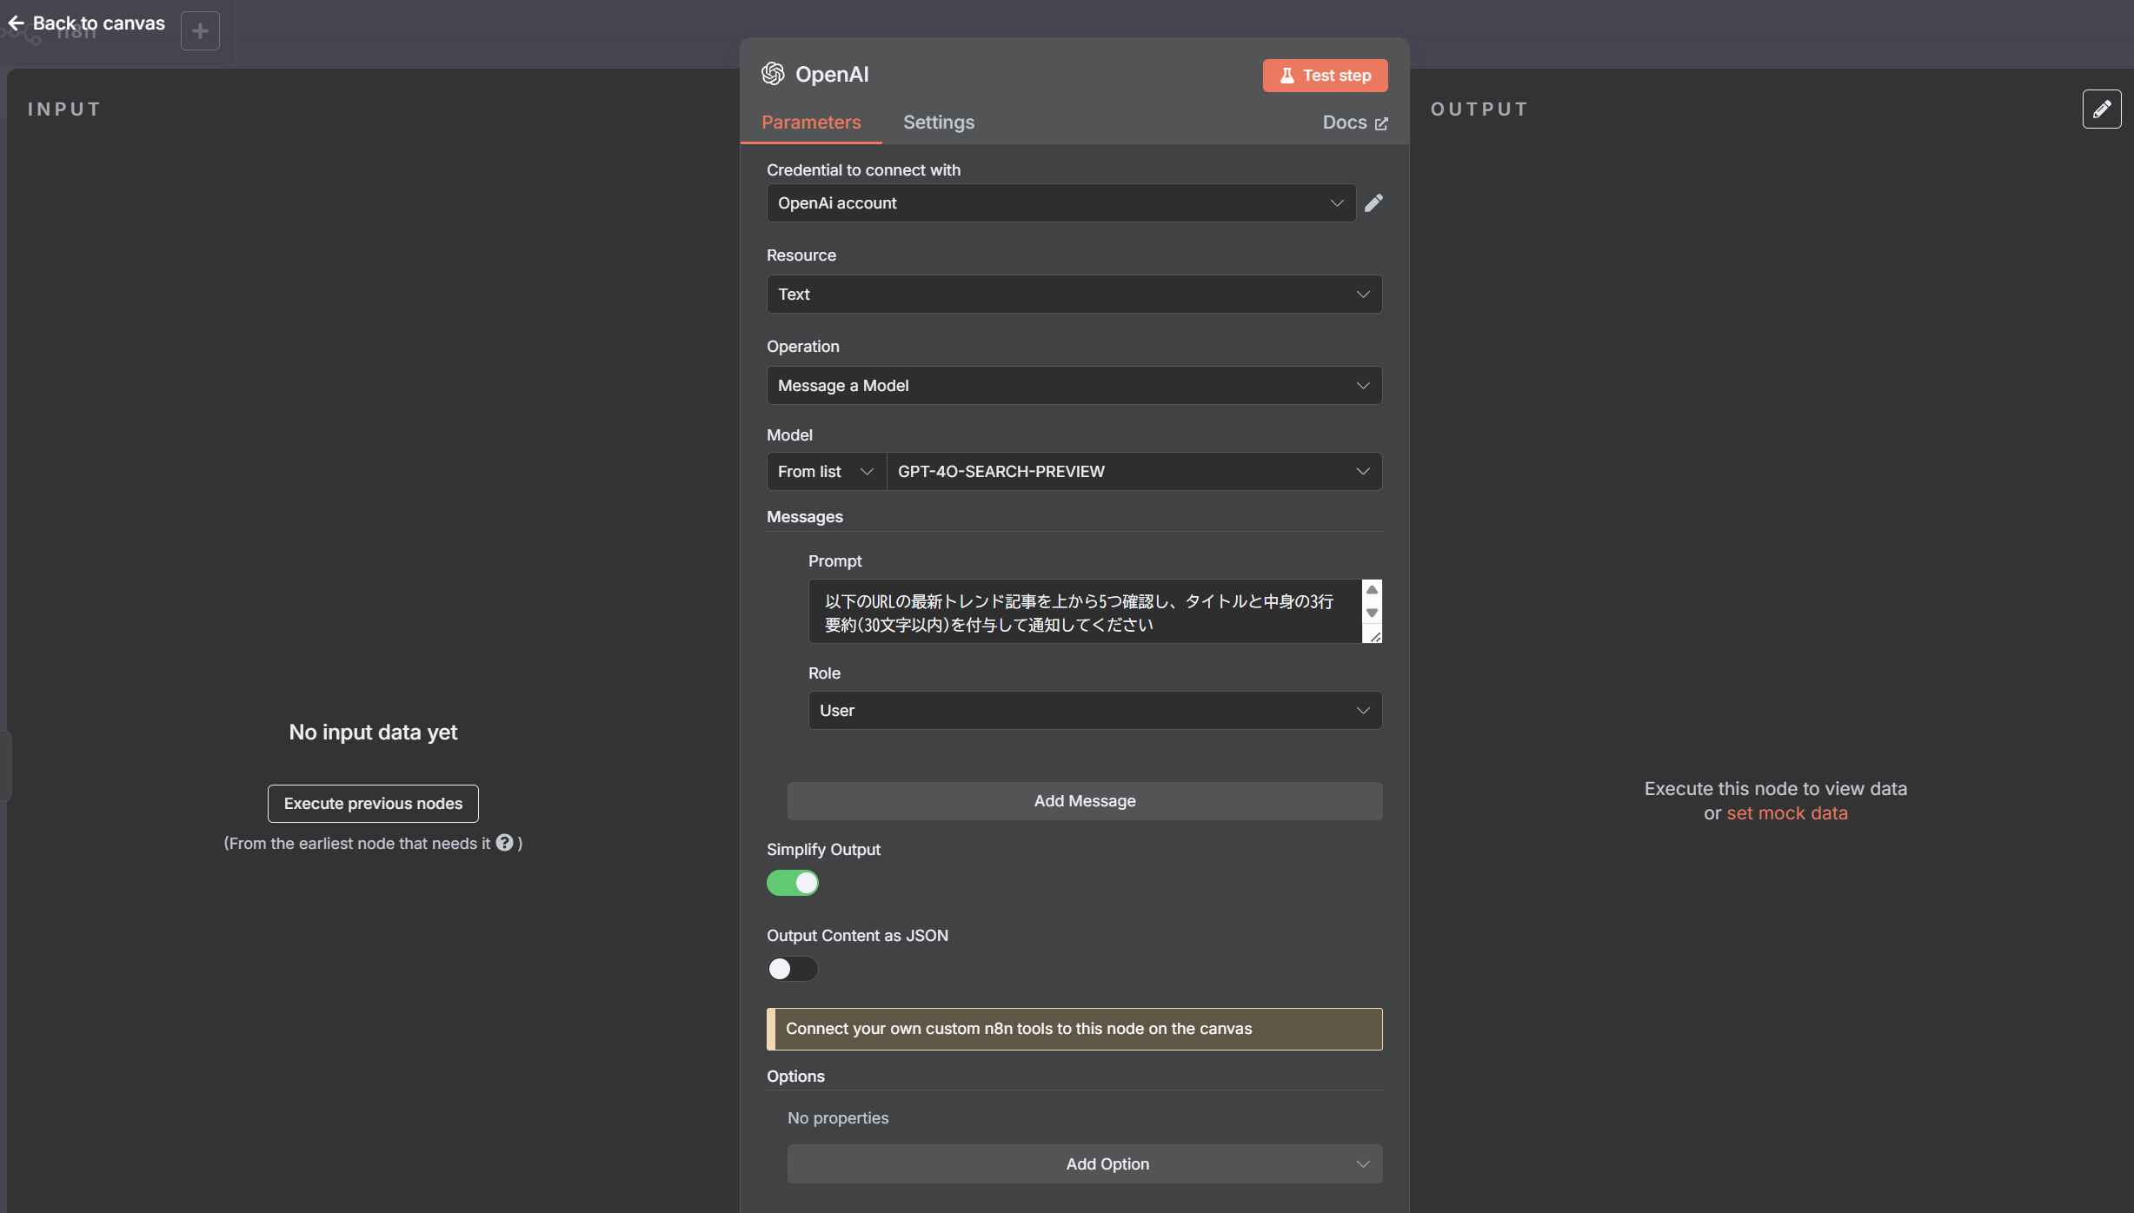
Task: Click the pencil icon in the Output panel
Action: point(2102,108)
